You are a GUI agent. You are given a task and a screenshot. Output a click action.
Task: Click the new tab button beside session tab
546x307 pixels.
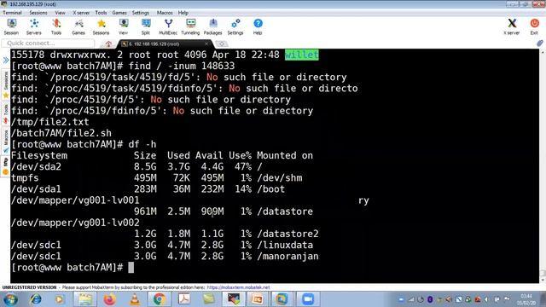(x=222, y=43)
